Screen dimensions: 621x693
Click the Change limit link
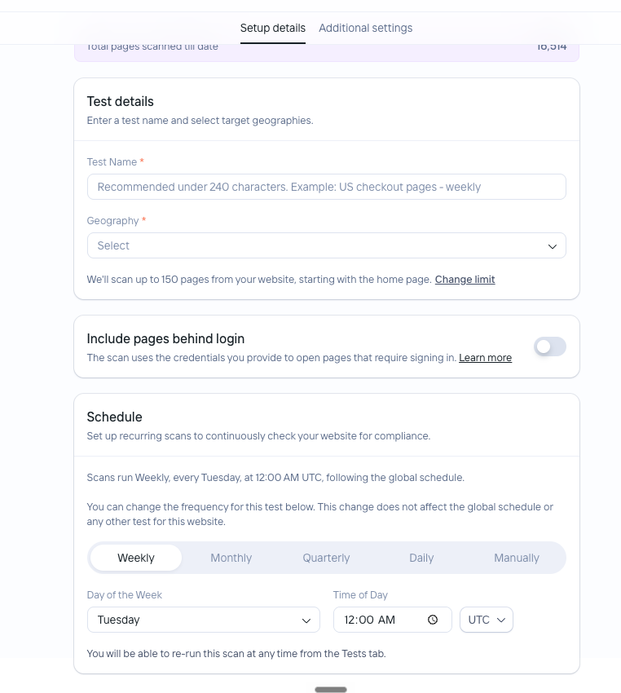coord(465,280)
